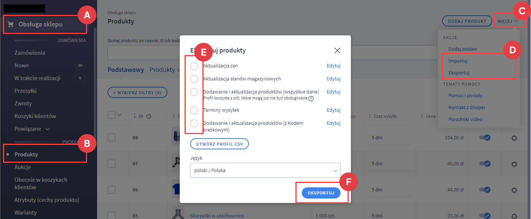Select Terminy wysyłek radio option

(x=194, y=110)
